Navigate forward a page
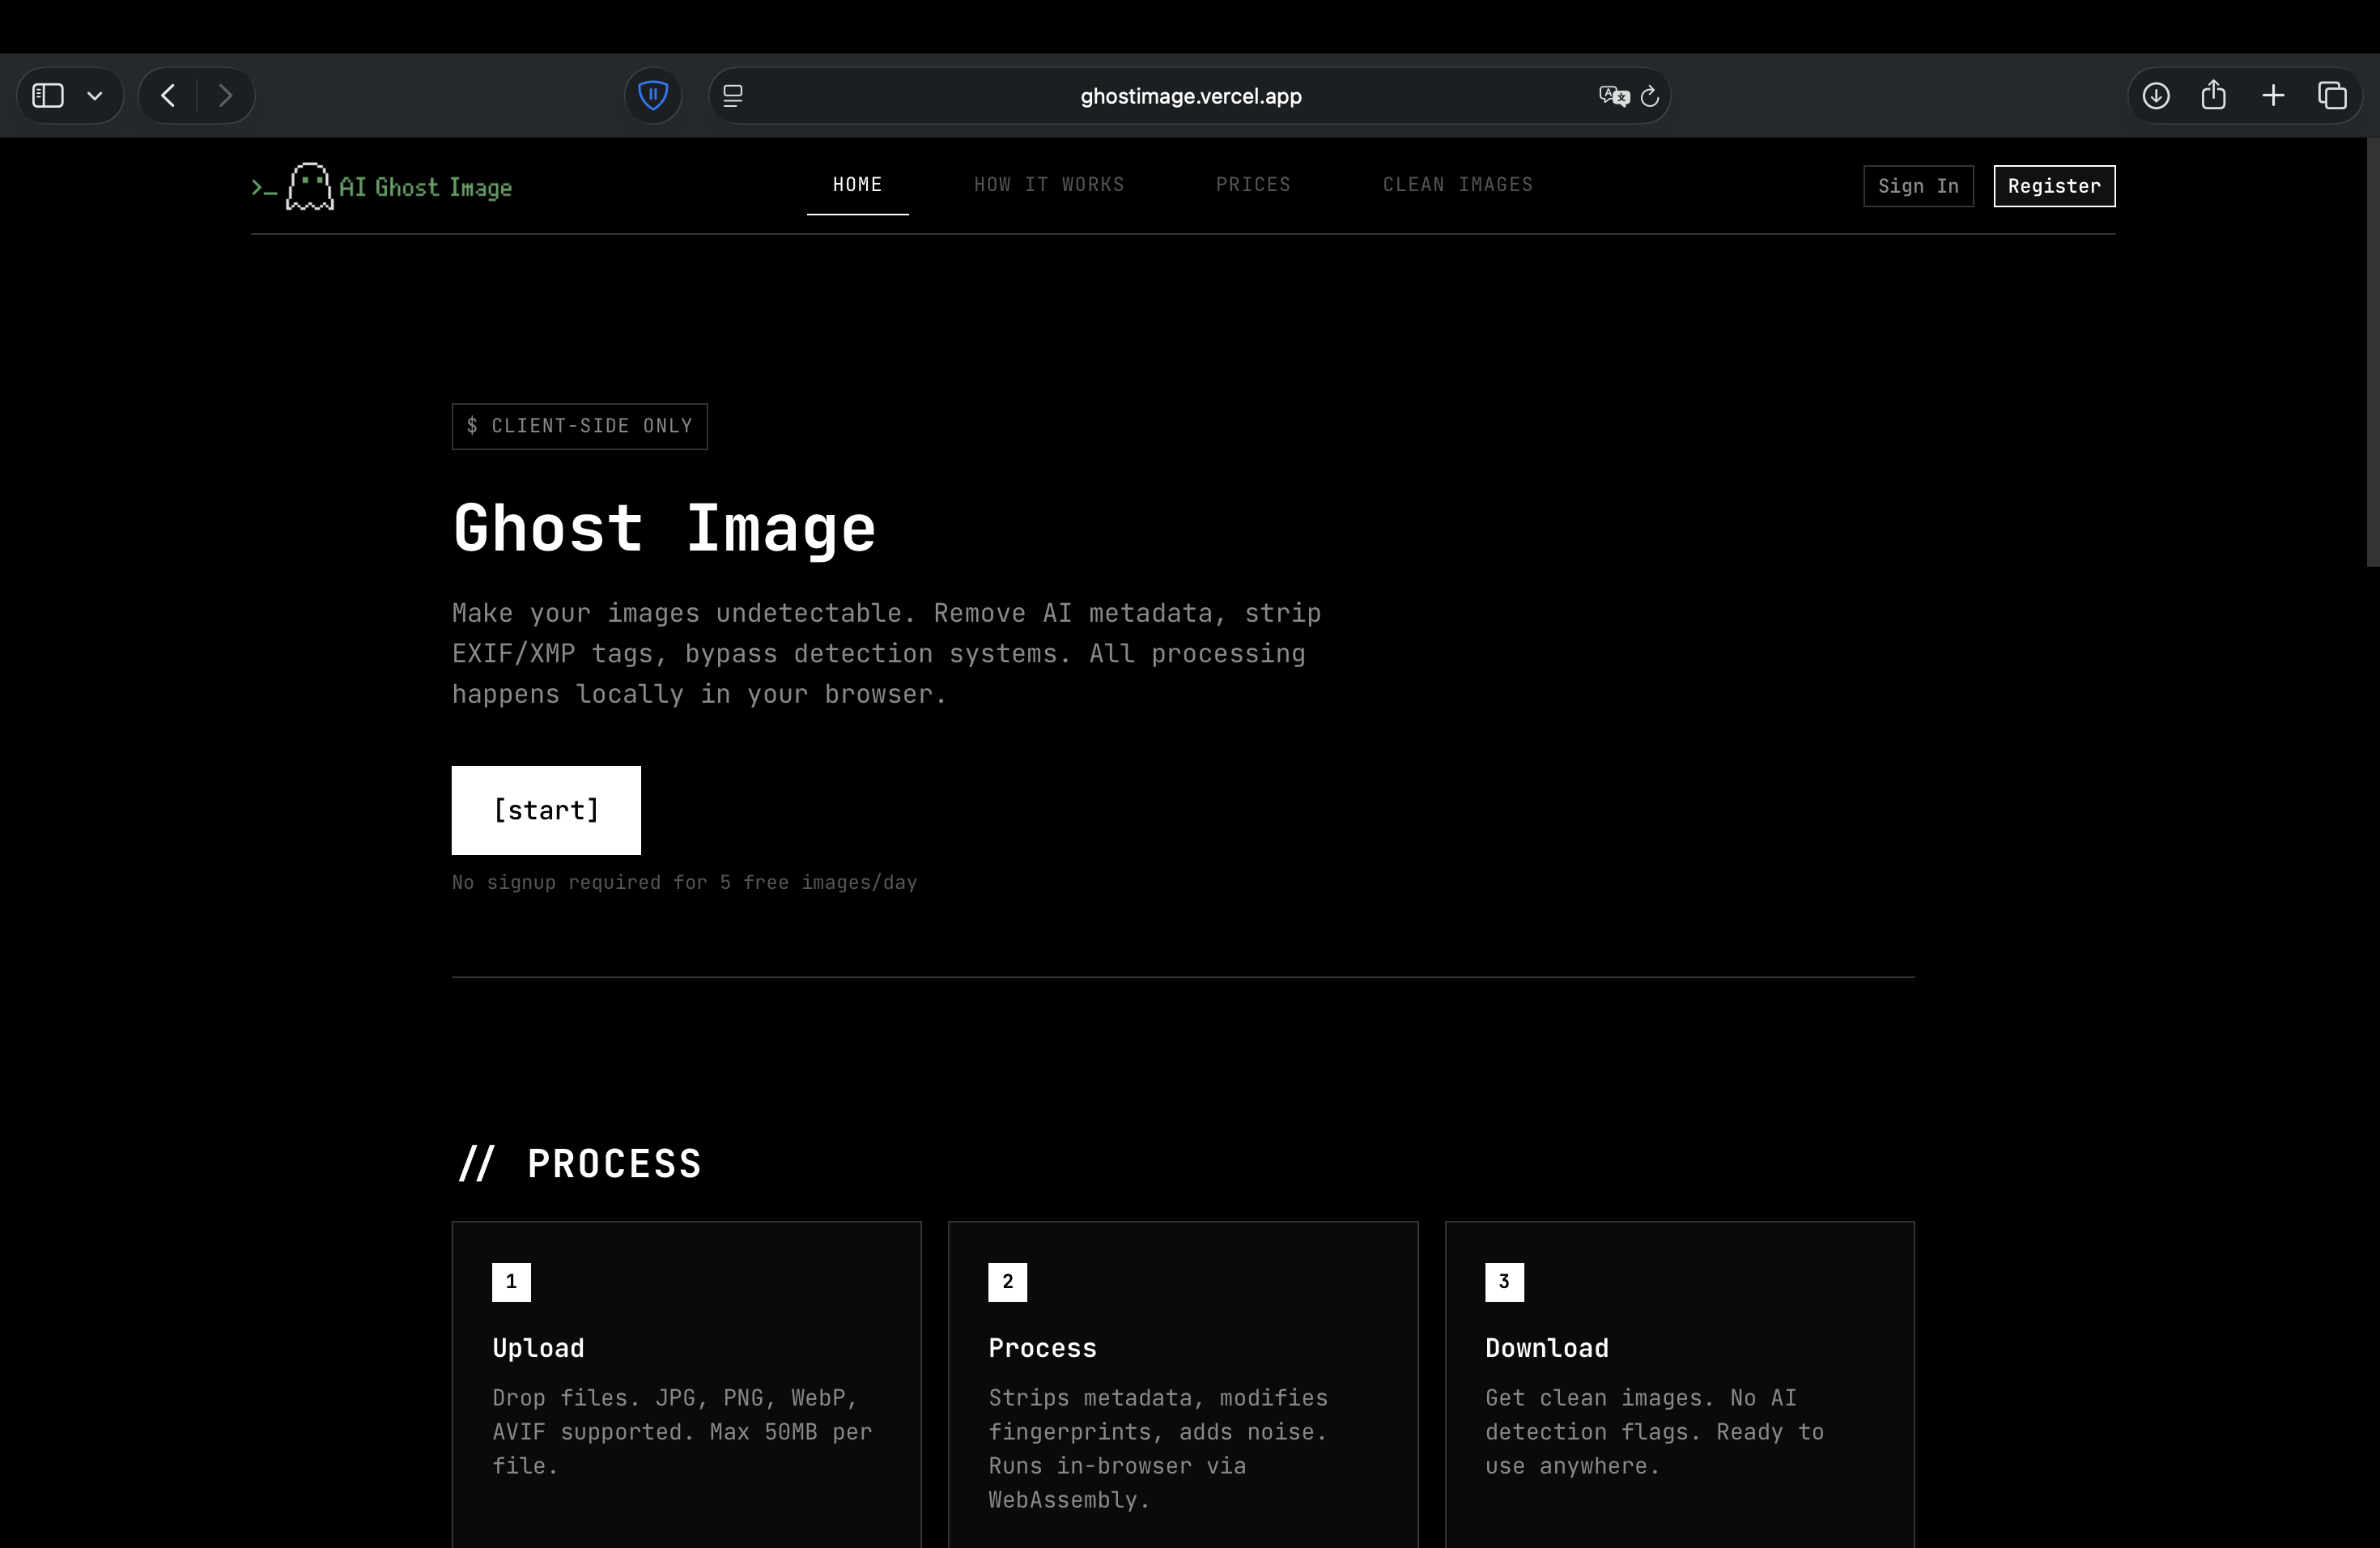This screenshot has height=1548, width=2380. [x=225, y=95]
